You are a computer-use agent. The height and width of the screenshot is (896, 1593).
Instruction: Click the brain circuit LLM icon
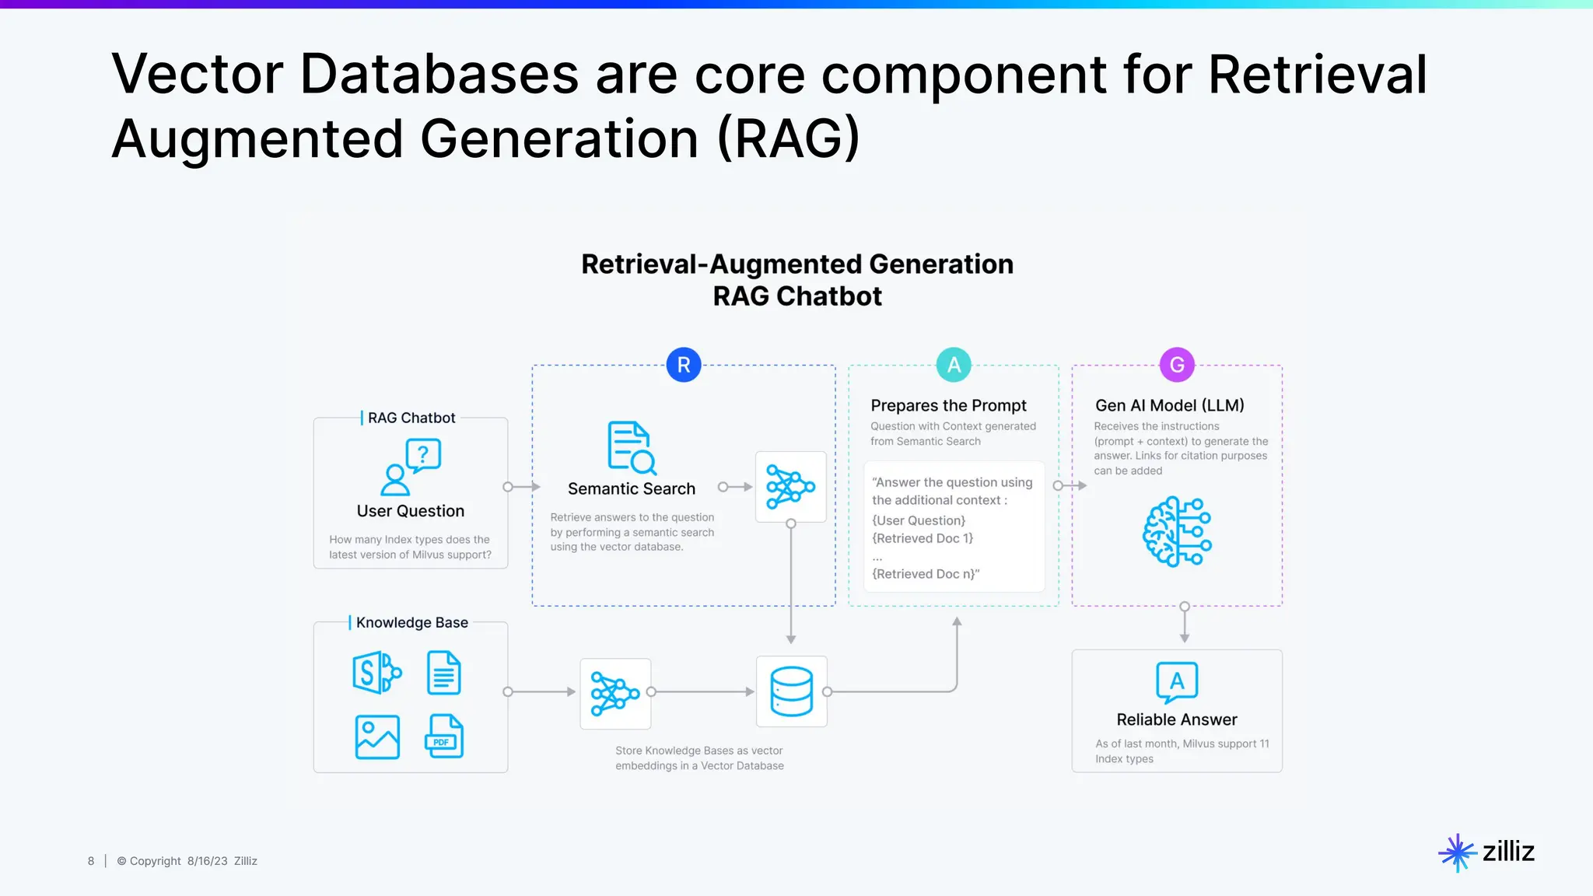click(1177, 531)
